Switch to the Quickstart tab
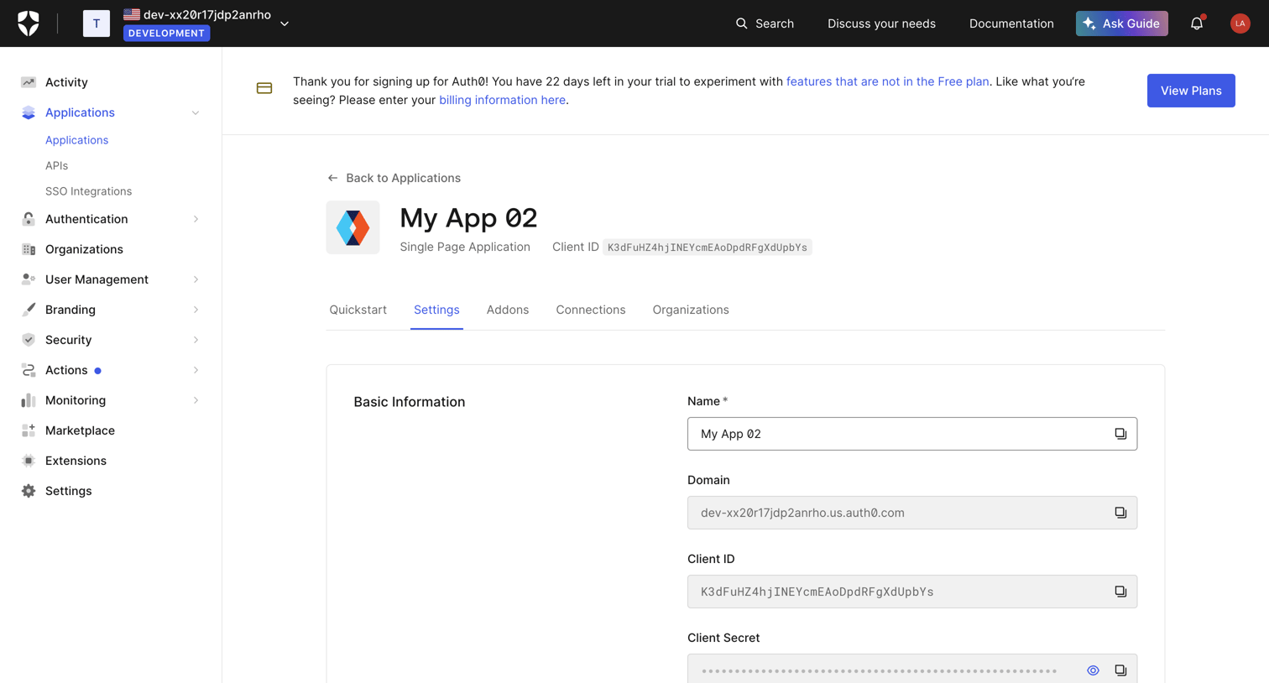This screenshot has height=683, width=1269. (x=358, y=310)
